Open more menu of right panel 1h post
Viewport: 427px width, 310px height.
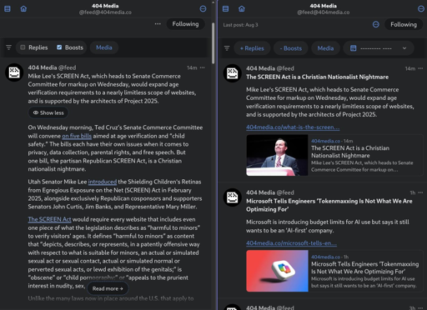tap(420, 192)
